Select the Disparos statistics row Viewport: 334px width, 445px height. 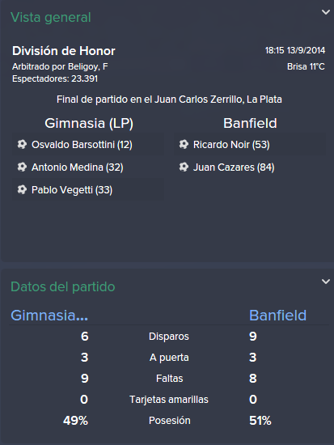[169, 337]
